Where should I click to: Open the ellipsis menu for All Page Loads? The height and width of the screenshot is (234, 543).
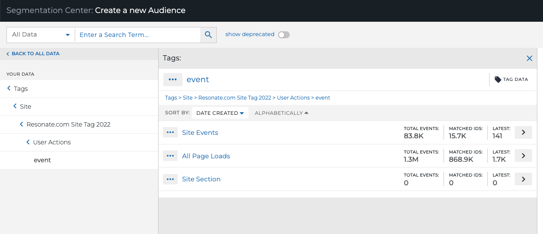point(170,156)
